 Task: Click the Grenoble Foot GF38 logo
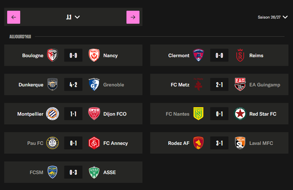[x=94, y=84]
